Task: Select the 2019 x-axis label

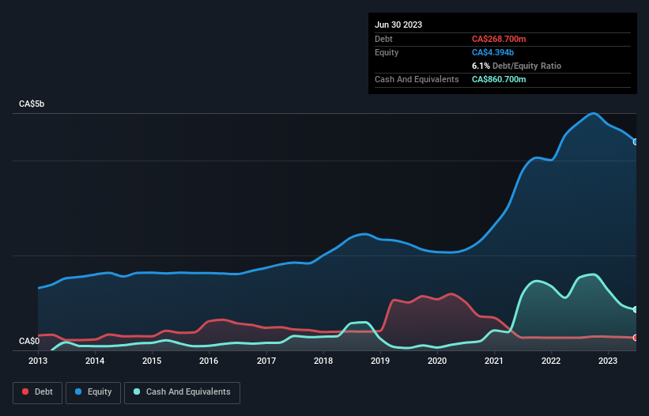Action: pyautogui.click(x=380, y=361)
